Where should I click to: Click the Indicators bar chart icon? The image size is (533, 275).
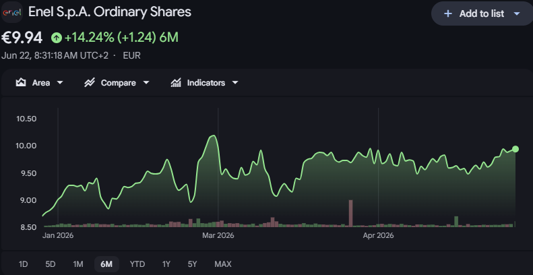click(x=176, y=83)
